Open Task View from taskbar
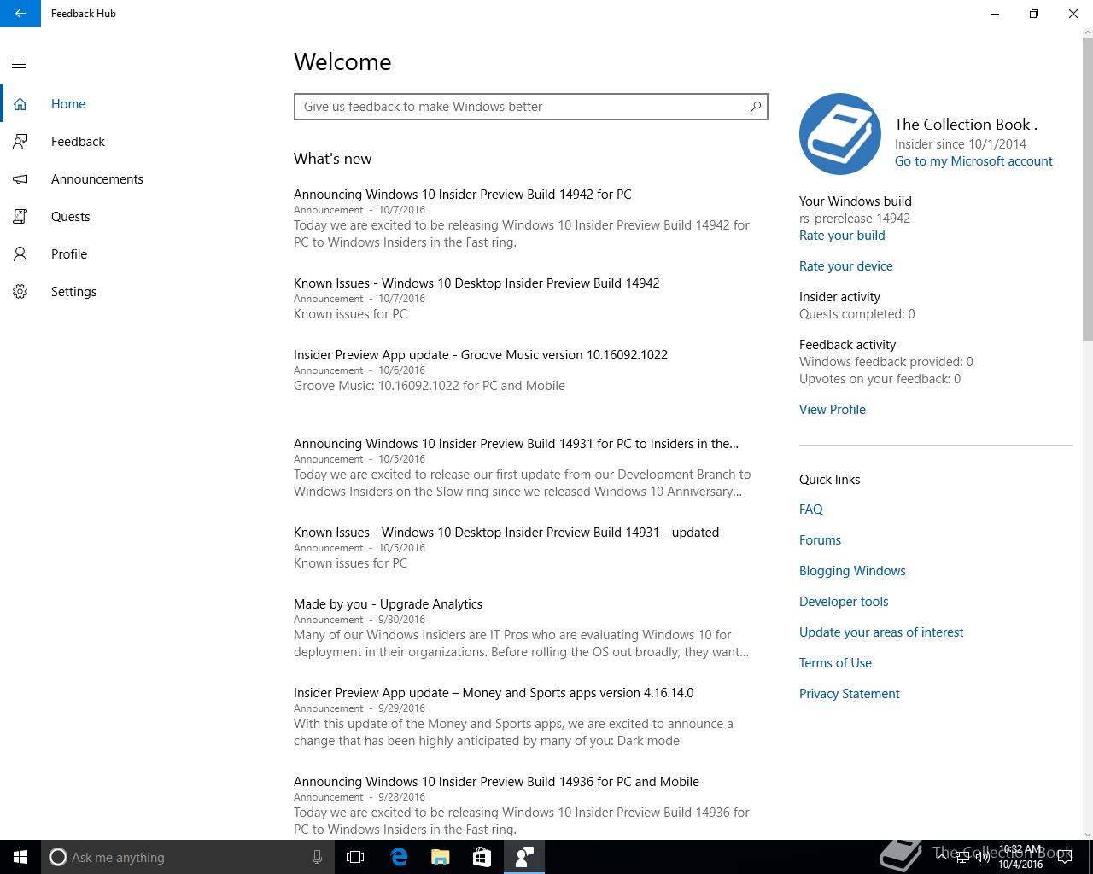This screenshot has width=1093, height=874. coord(355,857)
